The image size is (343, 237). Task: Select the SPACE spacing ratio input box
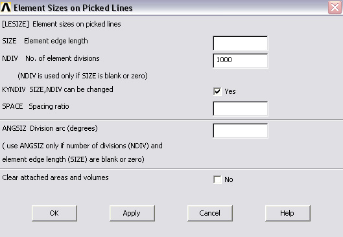coord(240,109)
